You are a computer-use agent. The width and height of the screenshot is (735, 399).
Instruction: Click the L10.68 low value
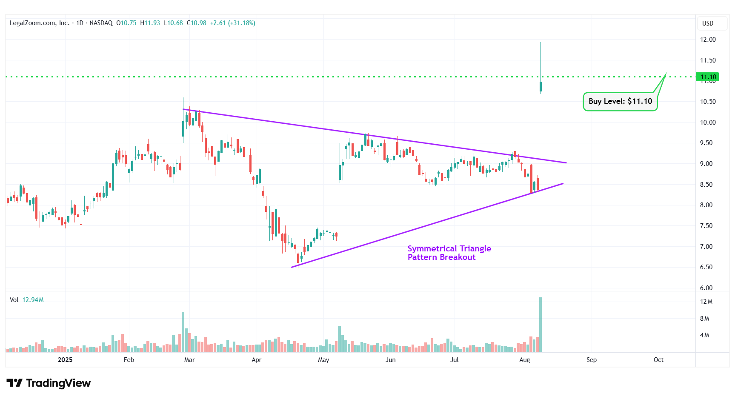point(174,23)
